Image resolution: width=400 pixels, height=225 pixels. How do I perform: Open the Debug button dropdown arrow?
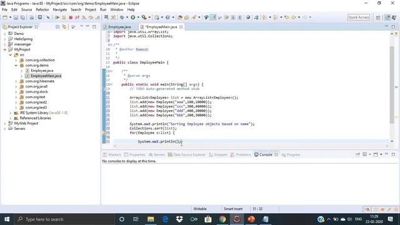127,17
